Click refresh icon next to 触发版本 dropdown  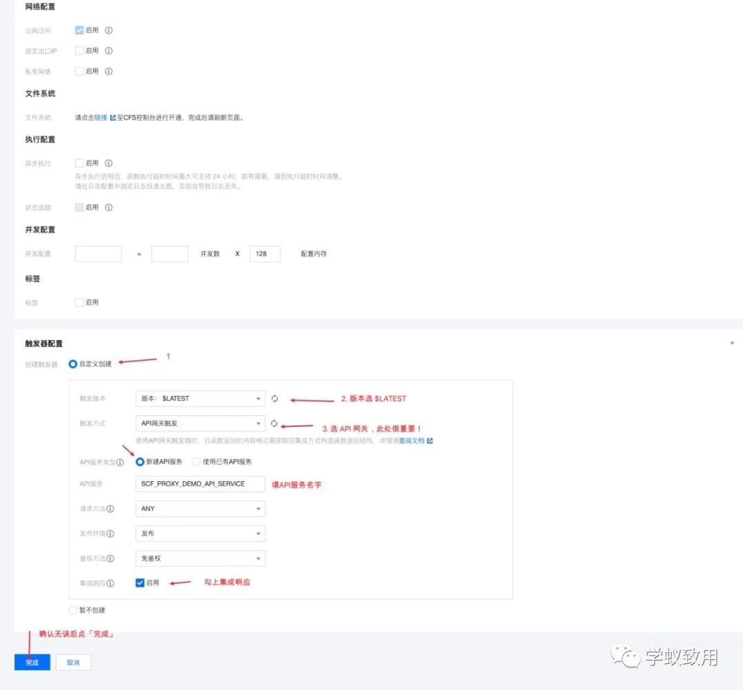click(275, 398)
